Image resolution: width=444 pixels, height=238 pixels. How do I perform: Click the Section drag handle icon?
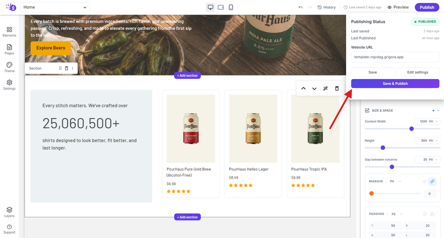pyautogui.click(x=60, y=68)
